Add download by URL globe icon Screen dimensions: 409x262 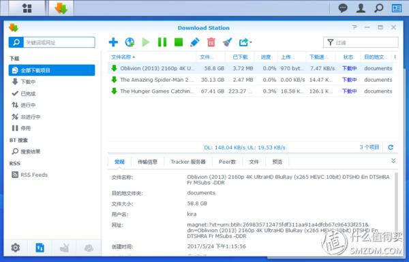coord(130,42)
